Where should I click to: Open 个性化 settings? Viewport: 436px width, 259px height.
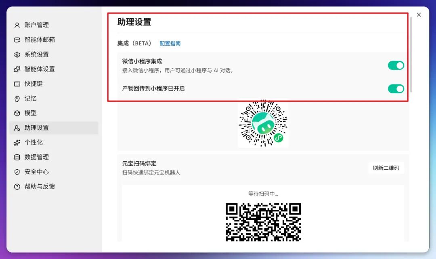click(x=54, y=143)
